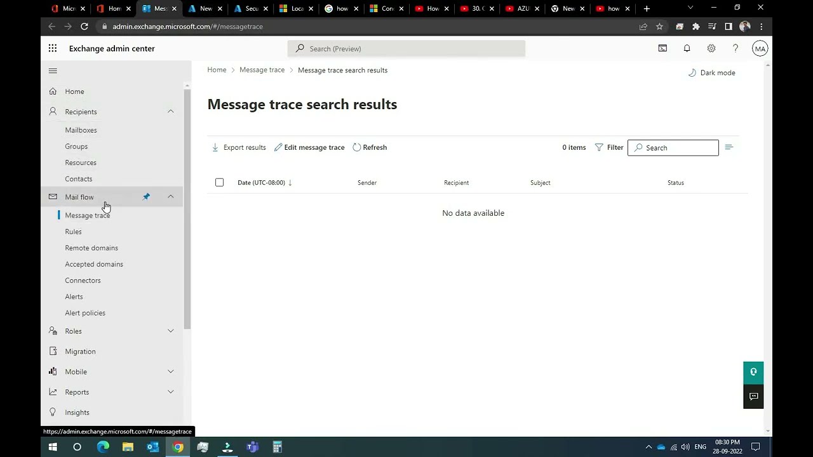Image resolution: width=813 pixels, height=457 pixels.
Task: Open Accepted domains link
Action: [x=94, y=264]
